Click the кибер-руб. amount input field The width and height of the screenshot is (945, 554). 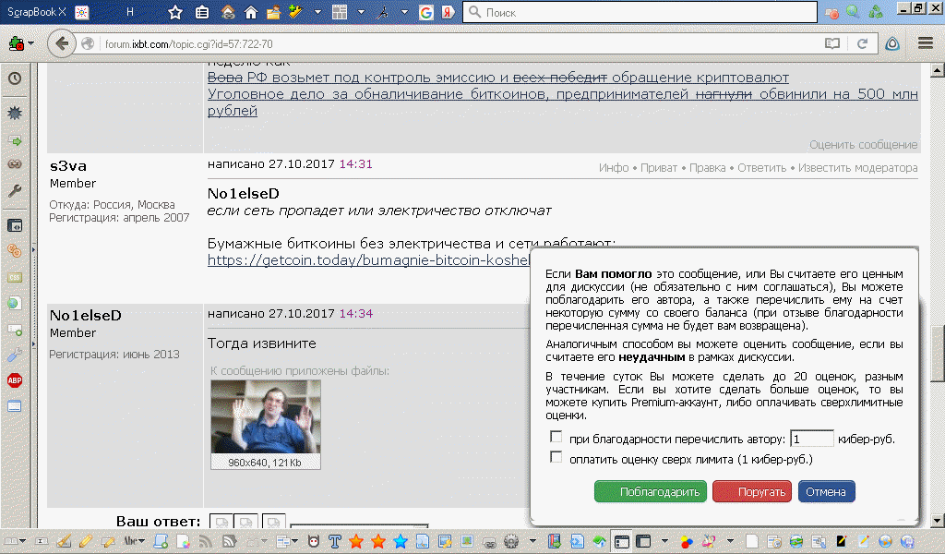point(812,439)
